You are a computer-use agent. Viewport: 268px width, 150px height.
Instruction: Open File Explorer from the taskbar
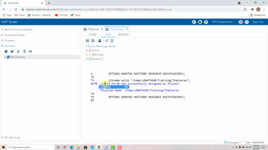tap(79, 147)
